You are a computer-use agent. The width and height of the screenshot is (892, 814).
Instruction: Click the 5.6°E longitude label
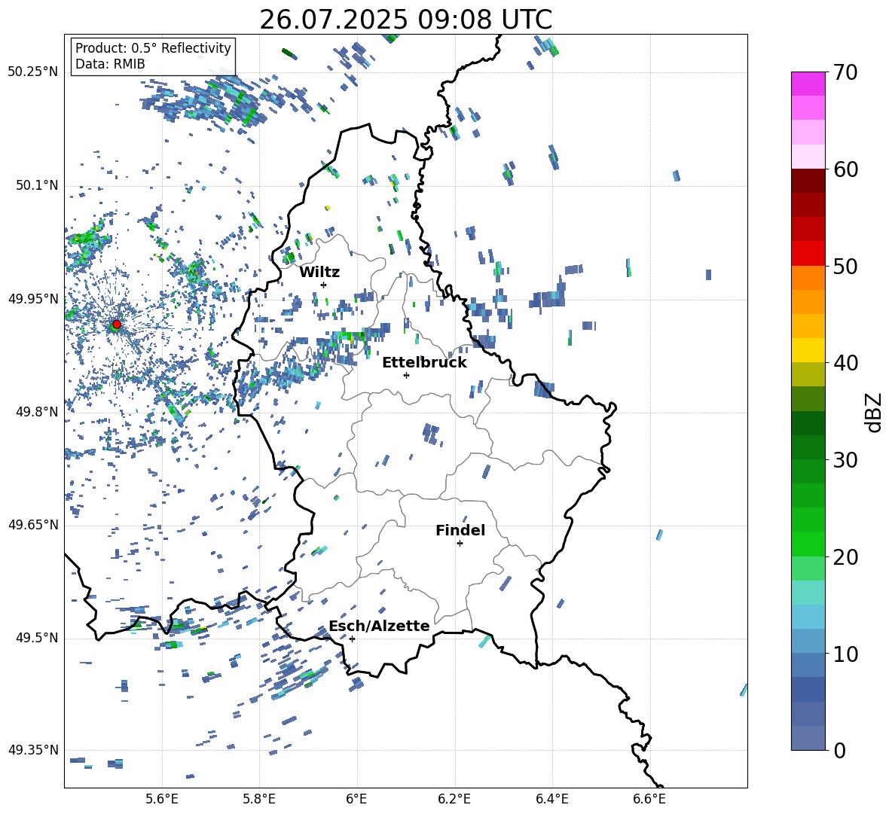click(x=162, y=800)
